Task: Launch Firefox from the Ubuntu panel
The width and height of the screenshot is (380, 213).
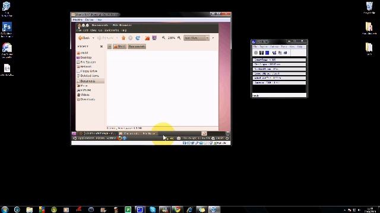Action: (119, 138)
